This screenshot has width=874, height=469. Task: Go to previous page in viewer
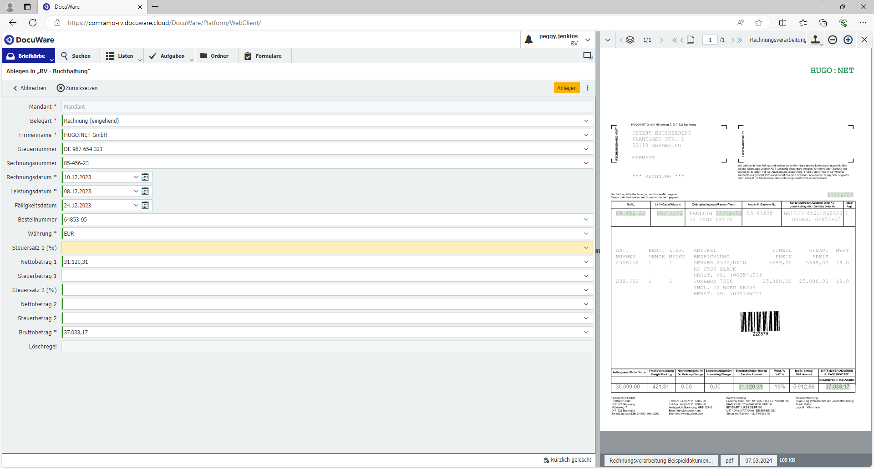tap(681, 40)
